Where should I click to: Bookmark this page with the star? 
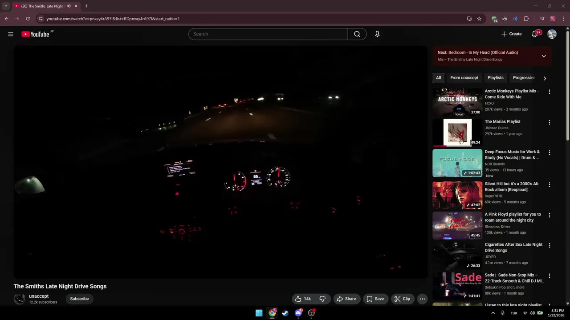[479, 19]
